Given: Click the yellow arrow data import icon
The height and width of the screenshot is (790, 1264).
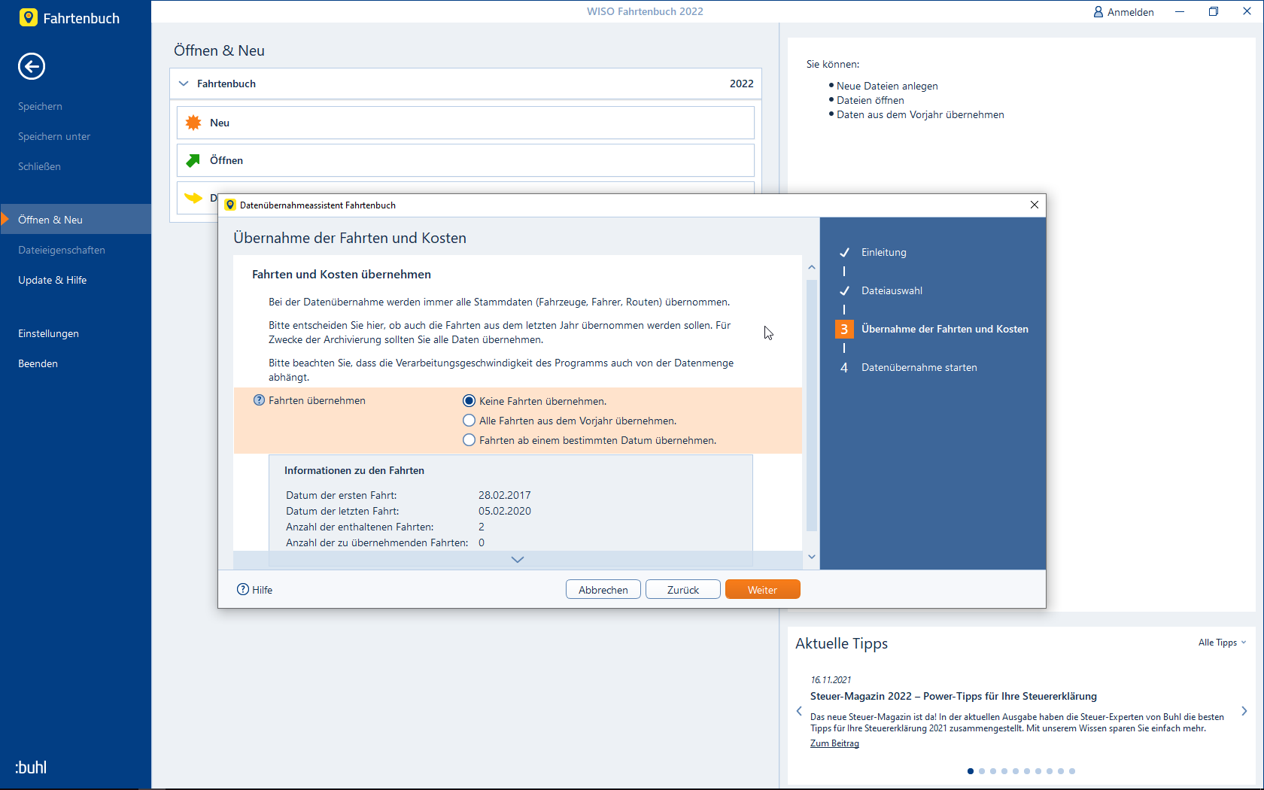Looking at the screenshot, I should coord(193,198).
